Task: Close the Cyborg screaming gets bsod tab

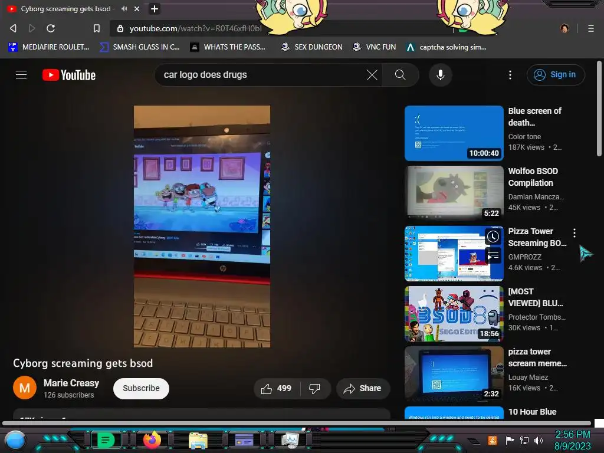Action: (x=137, y=8)
